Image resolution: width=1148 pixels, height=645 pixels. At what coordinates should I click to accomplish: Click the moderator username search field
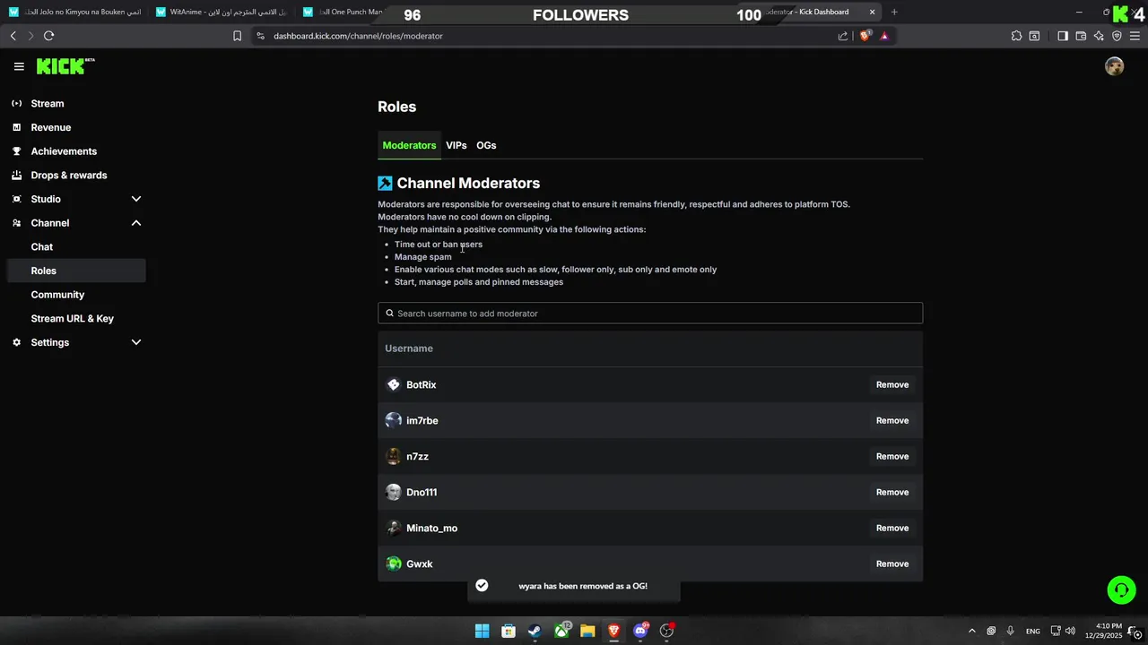click(x=650, y=314)
